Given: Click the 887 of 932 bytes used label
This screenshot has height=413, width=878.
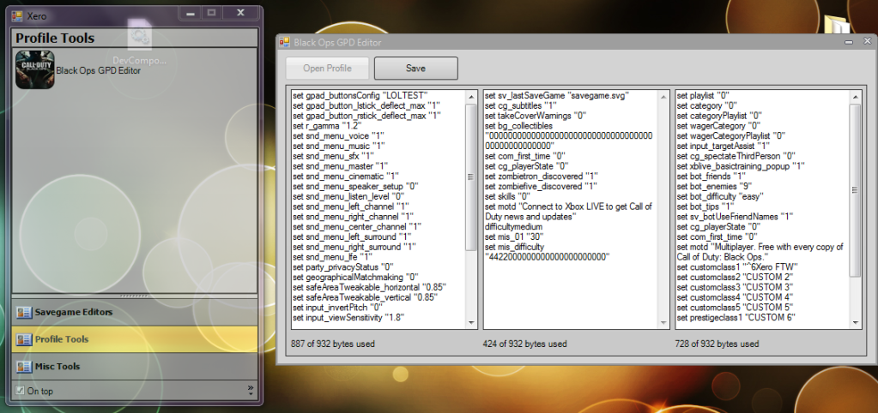Looking at the screenshot, I should coord(333,344).
